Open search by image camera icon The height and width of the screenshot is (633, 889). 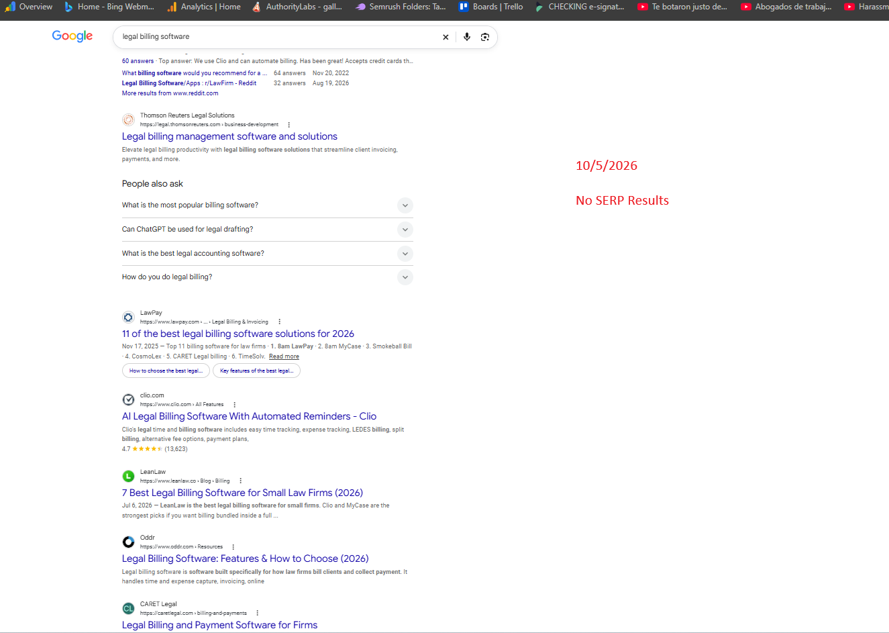(485, 37)
